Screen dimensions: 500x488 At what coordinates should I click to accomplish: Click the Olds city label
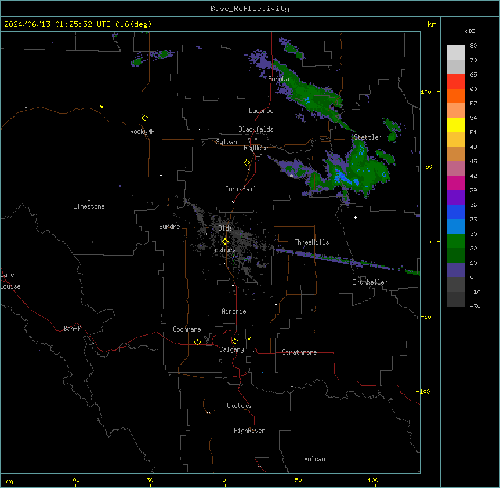[225, 228]
